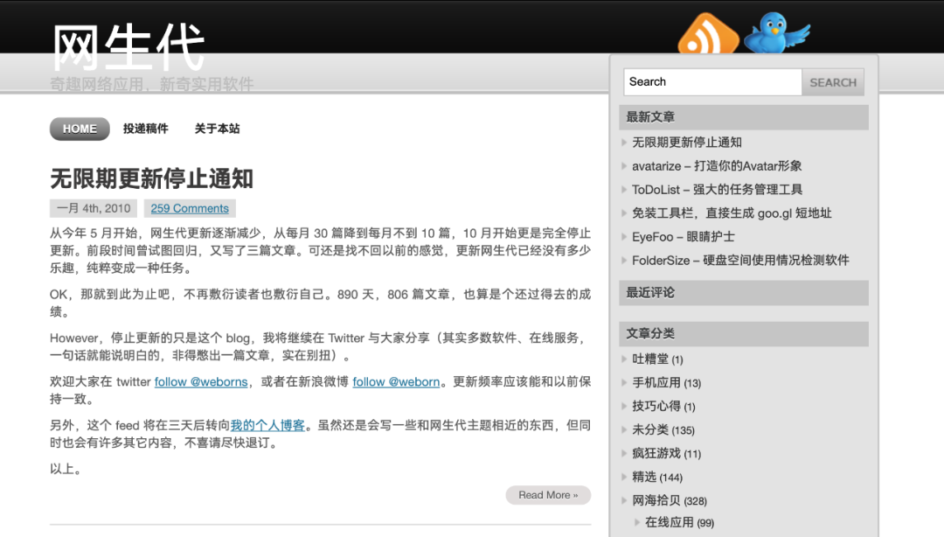944x537 pixels.
Task: Open the blue Twitter bird icon
Action: (x=777, y=33)
